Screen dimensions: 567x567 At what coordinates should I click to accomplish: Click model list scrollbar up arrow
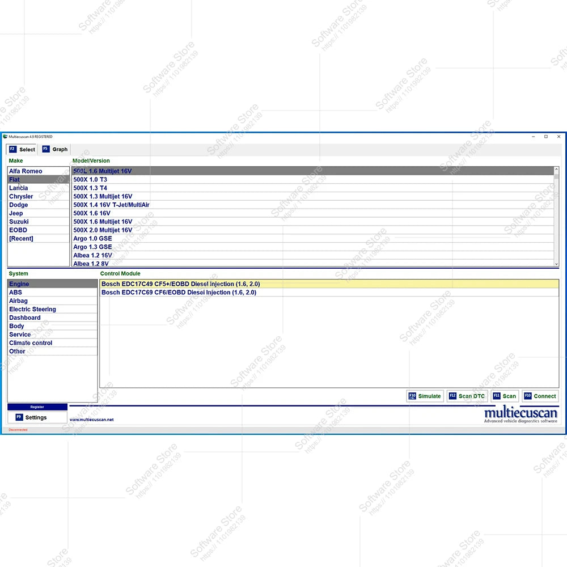556,169
